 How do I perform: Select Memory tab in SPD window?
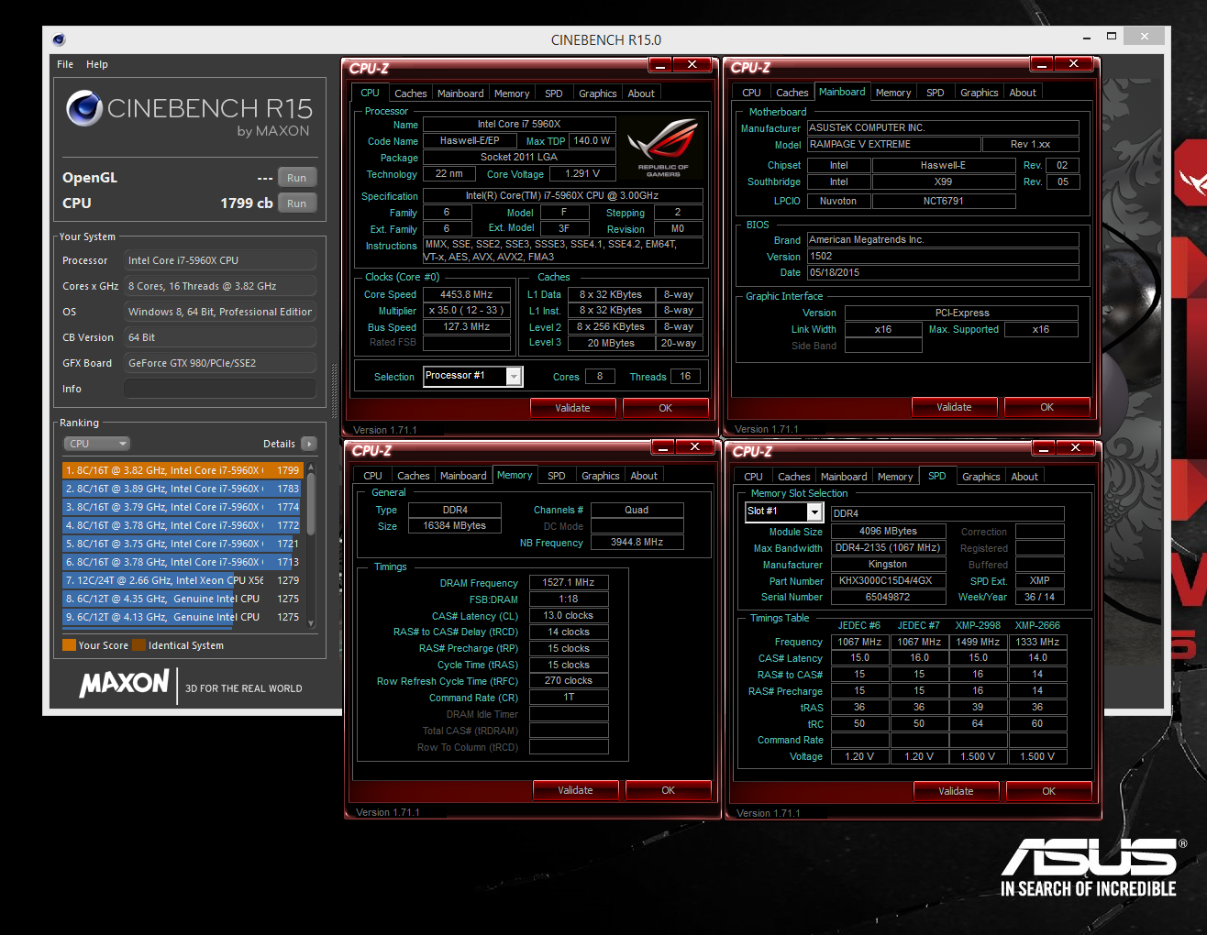[x=895, y=477]
